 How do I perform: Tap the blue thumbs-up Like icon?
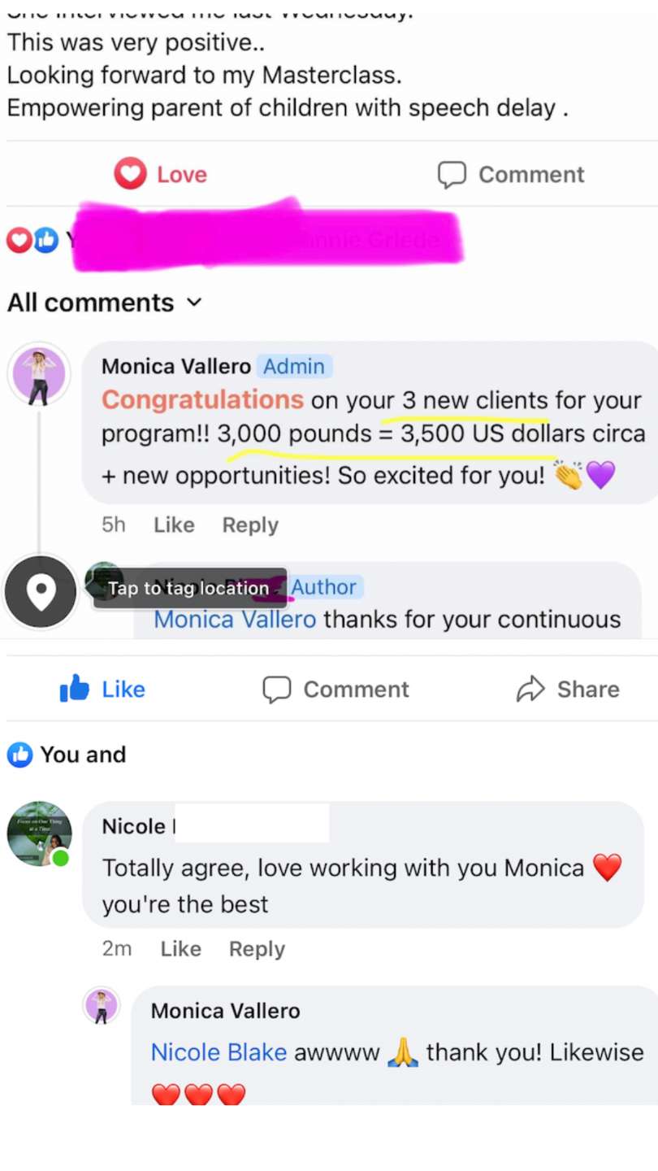pyautogui.click(x=75, y=689)
